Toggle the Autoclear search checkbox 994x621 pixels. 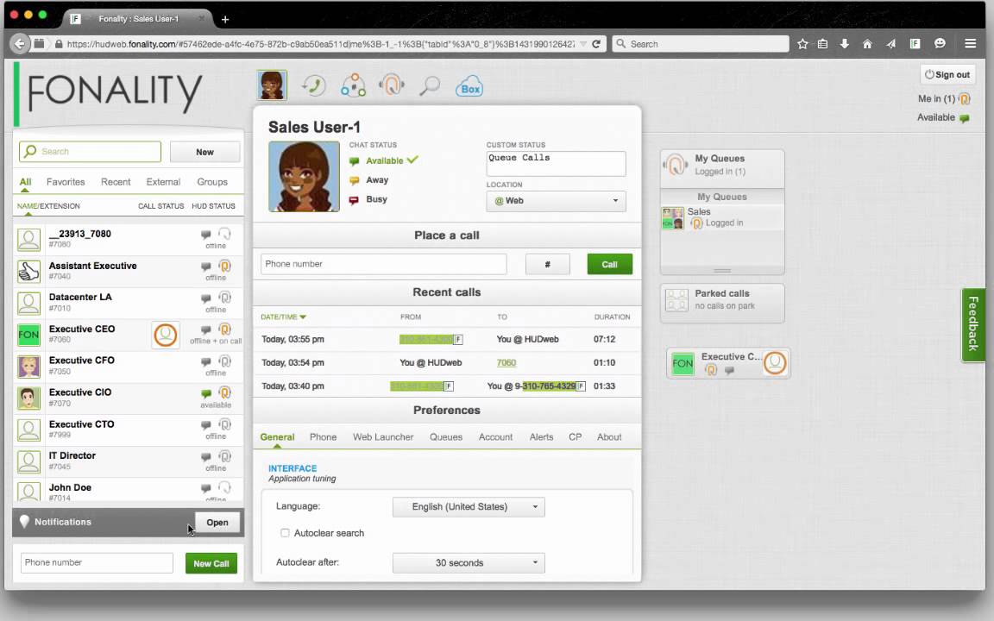click(285, 533)
